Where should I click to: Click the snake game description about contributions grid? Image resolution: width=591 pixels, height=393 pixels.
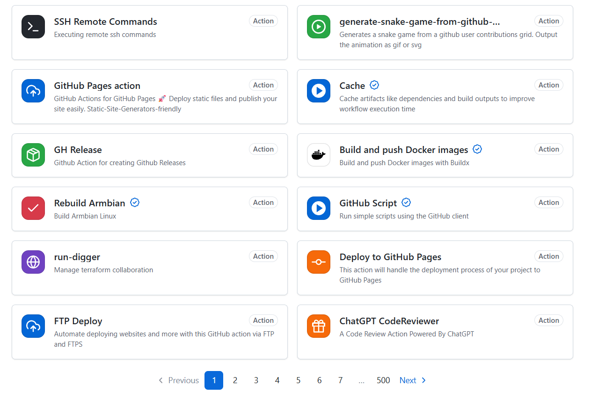pyautogui.click(x=449, y=40)
